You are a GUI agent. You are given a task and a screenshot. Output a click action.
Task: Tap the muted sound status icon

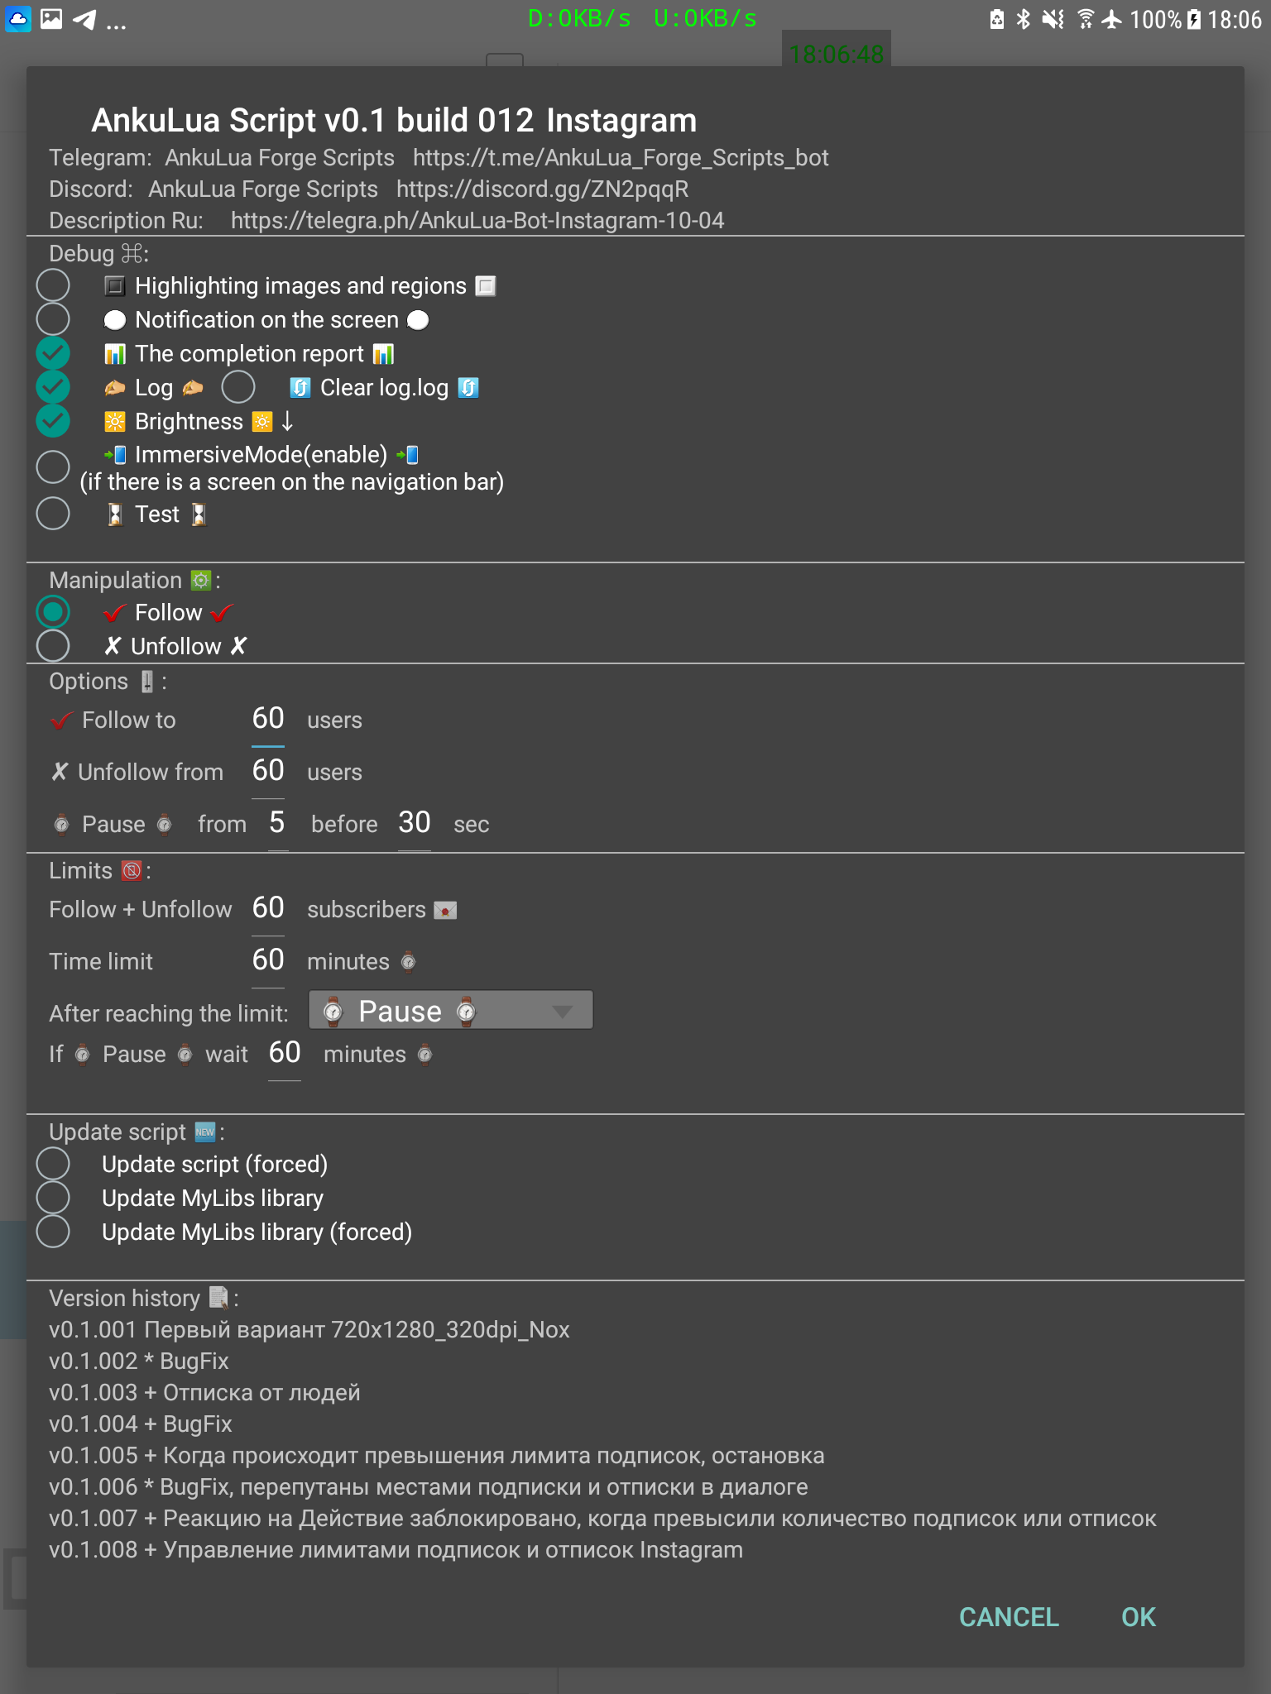[1053, 19]
